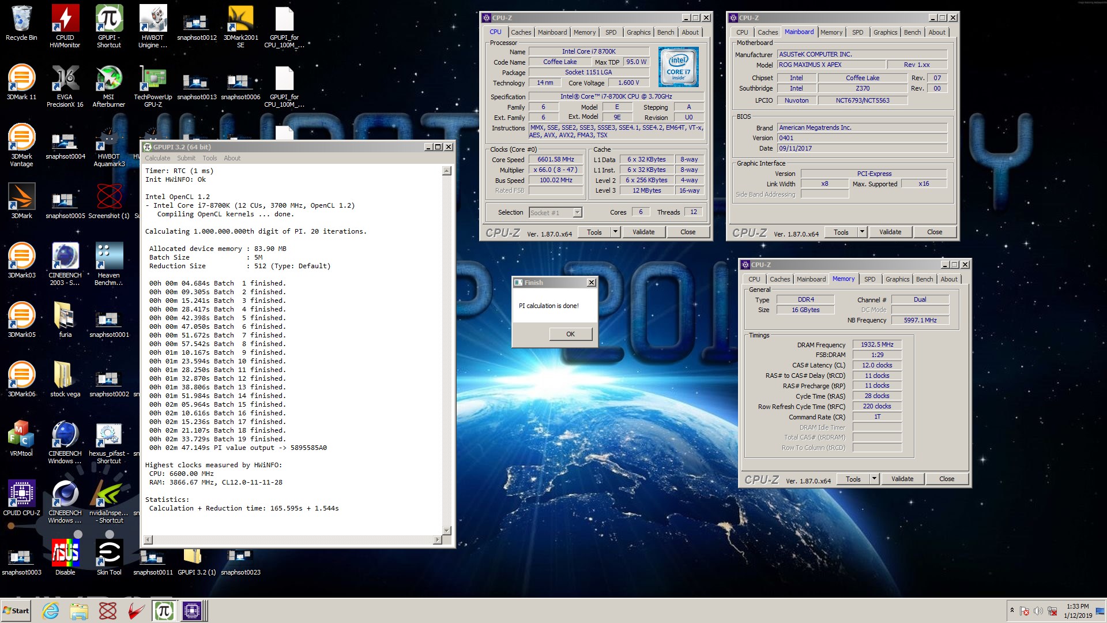The height and width of the screenshot is (623, 1107).
Task: Launch the Skin Tool desktop icon
Action: [x=109, y=557]
